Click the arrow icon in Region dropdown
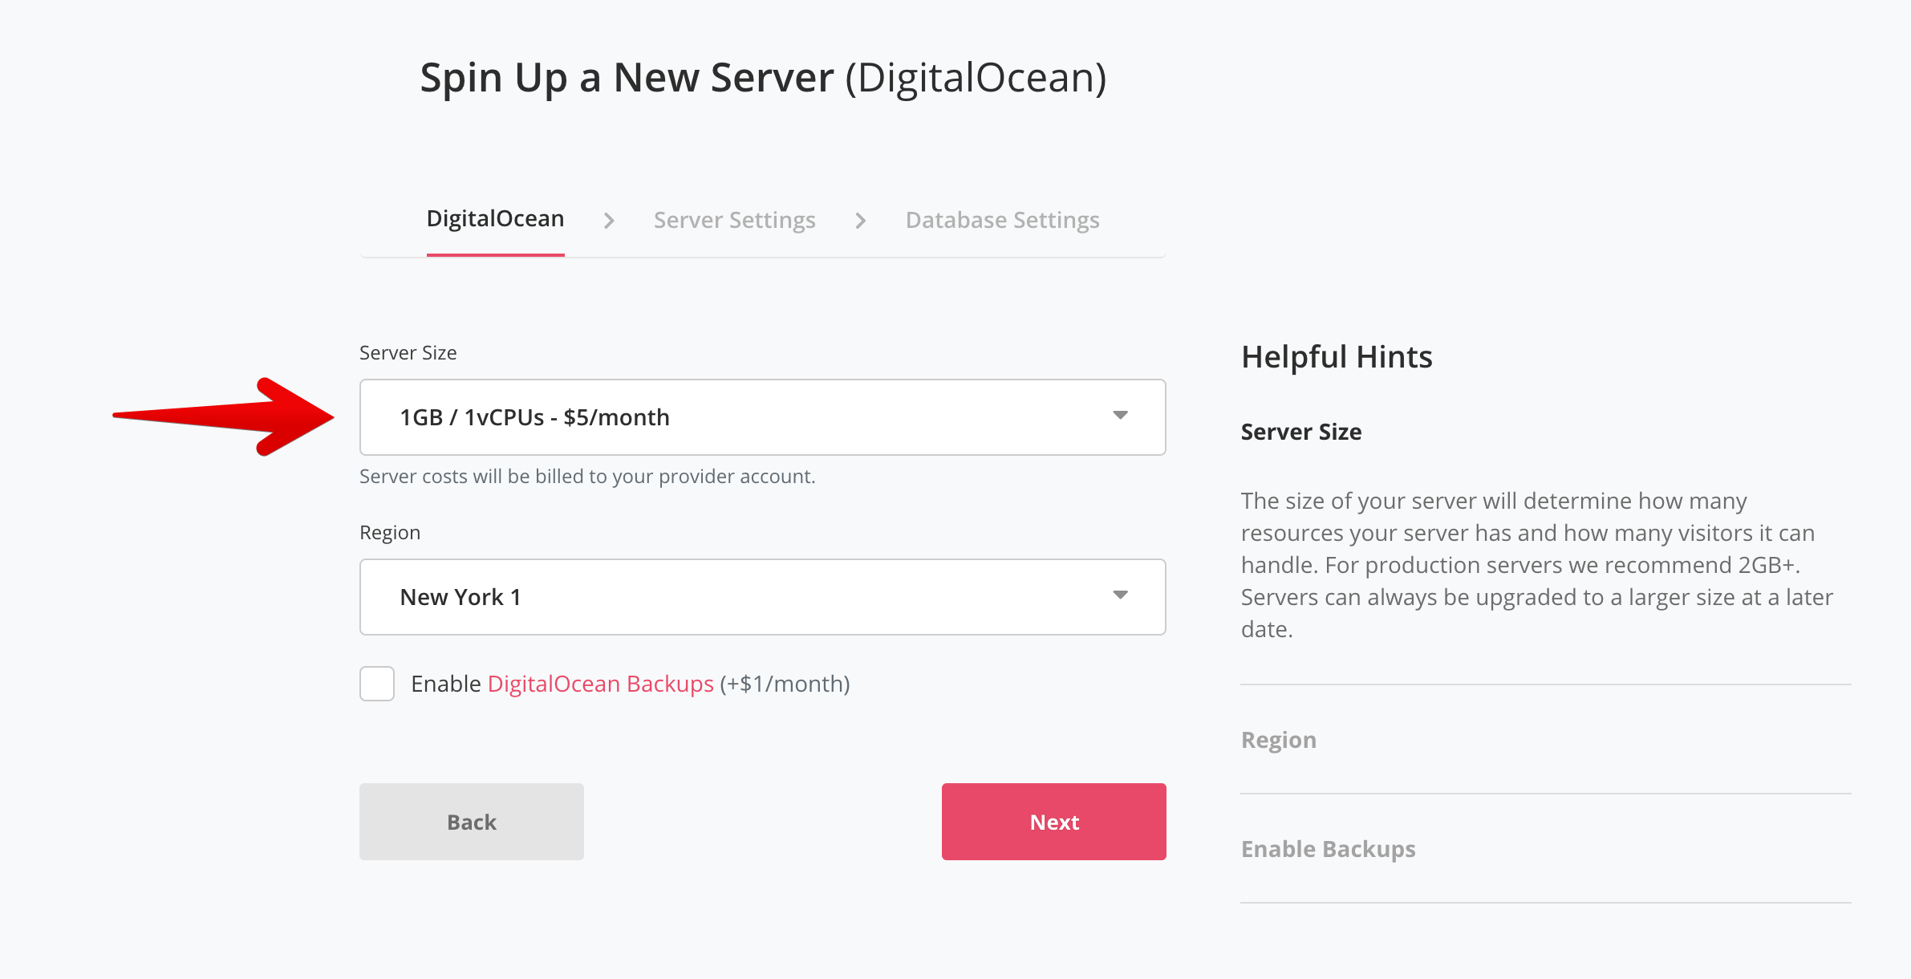The image size is (1911, 979). (1120, 595)
